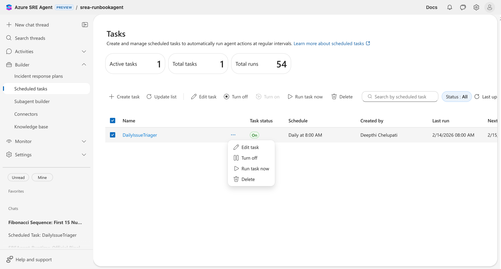This screenshot has width=501, height=269.
Task: Sort by the Last run column header
Action: tap(441, 121)
